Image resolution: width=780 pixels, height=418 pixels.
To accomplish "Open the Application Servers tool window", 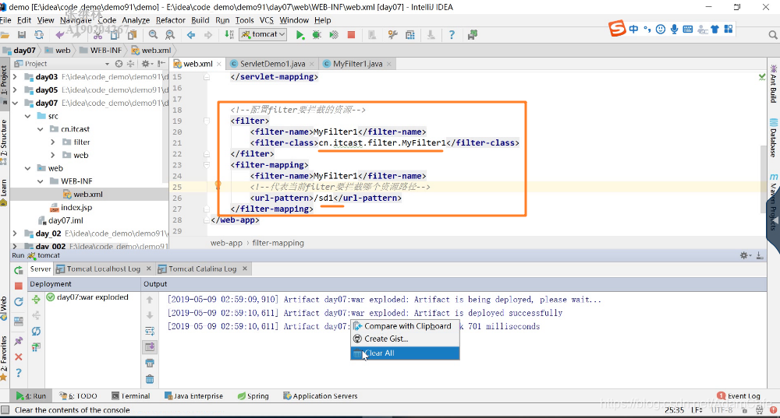I will 320,396.
